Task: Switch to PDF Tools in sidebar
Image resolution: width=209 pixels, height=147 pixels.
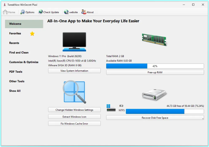Action: click(x=16, y=72)
